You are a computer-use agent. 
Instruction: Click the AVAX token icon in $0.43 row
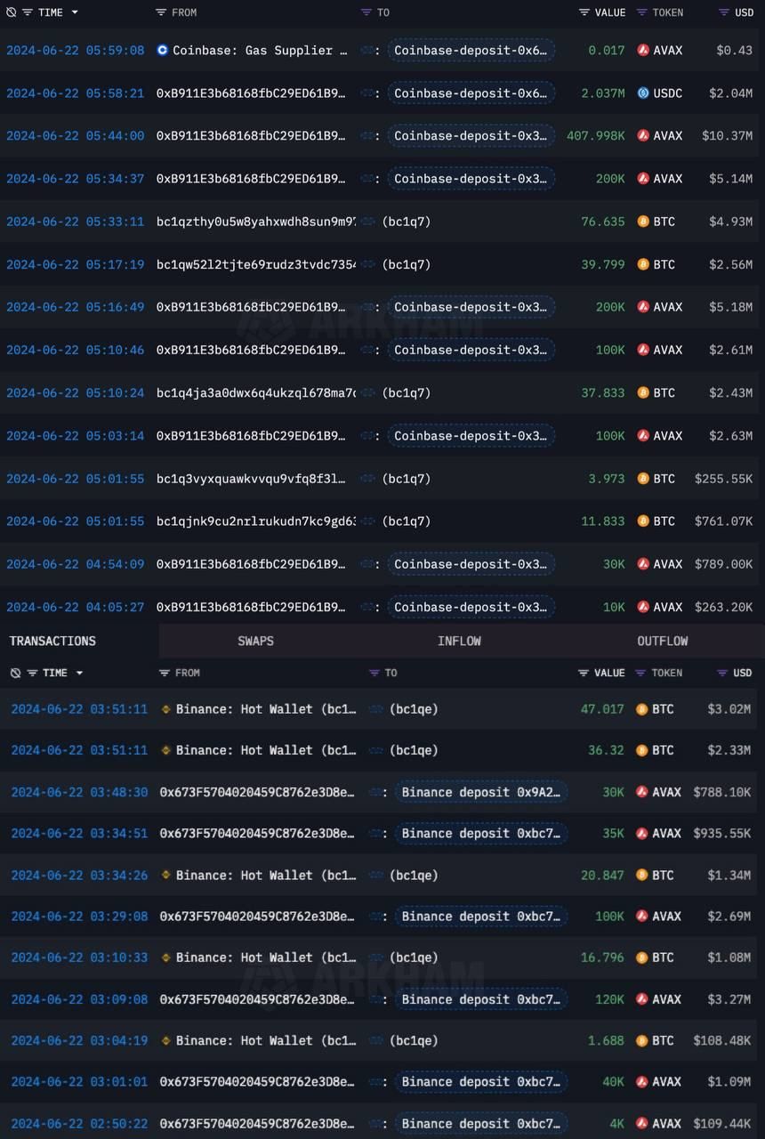[643, 50]
